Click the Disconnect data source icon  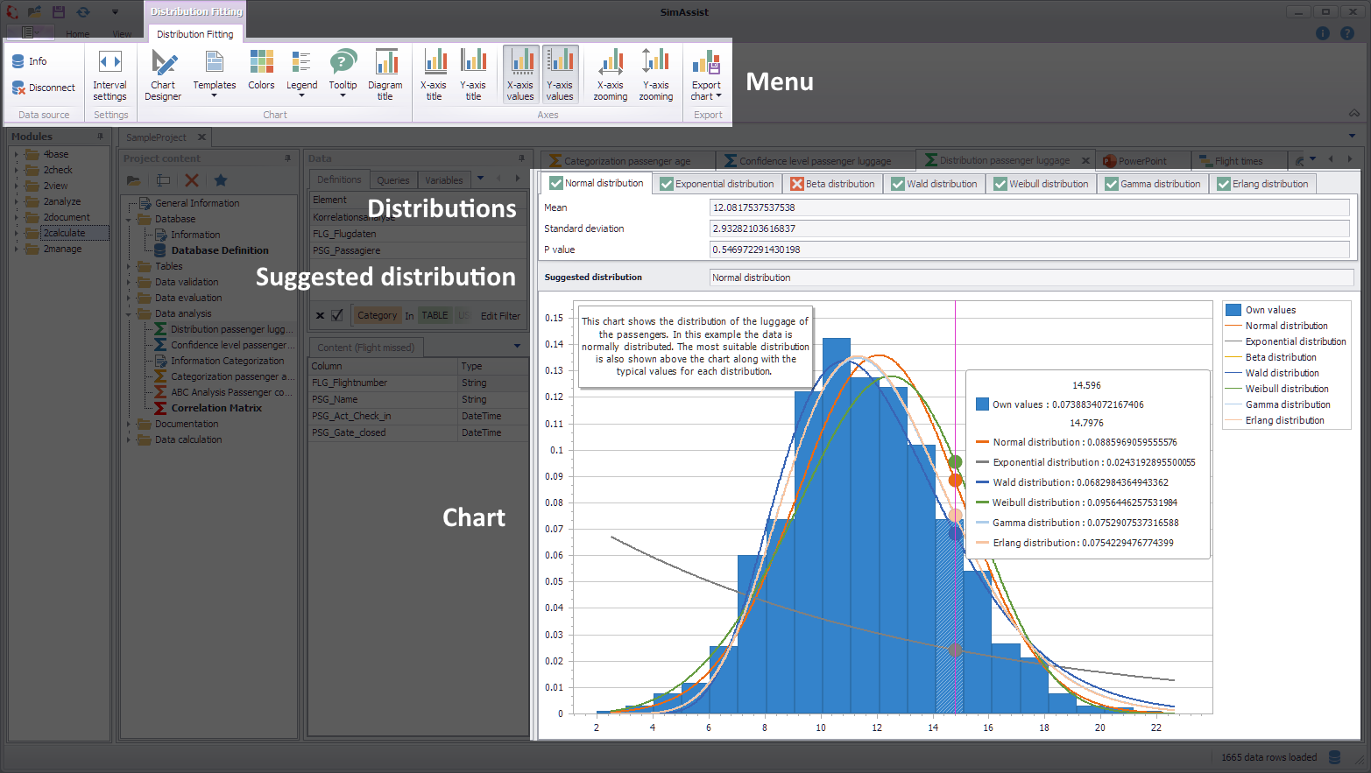(x=18, y=88)
